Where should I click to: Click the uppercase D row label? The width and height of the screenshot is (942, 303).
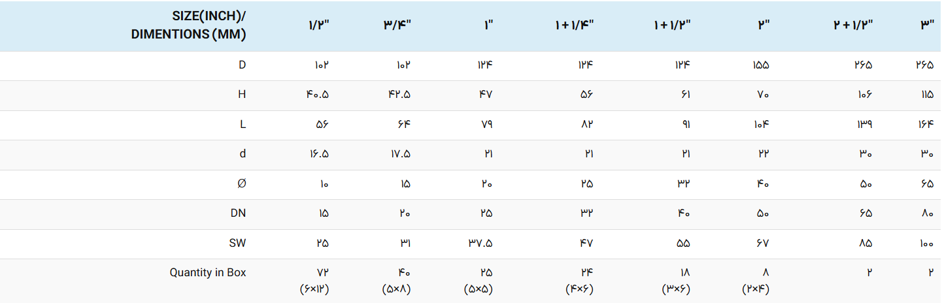coord(242,65)
